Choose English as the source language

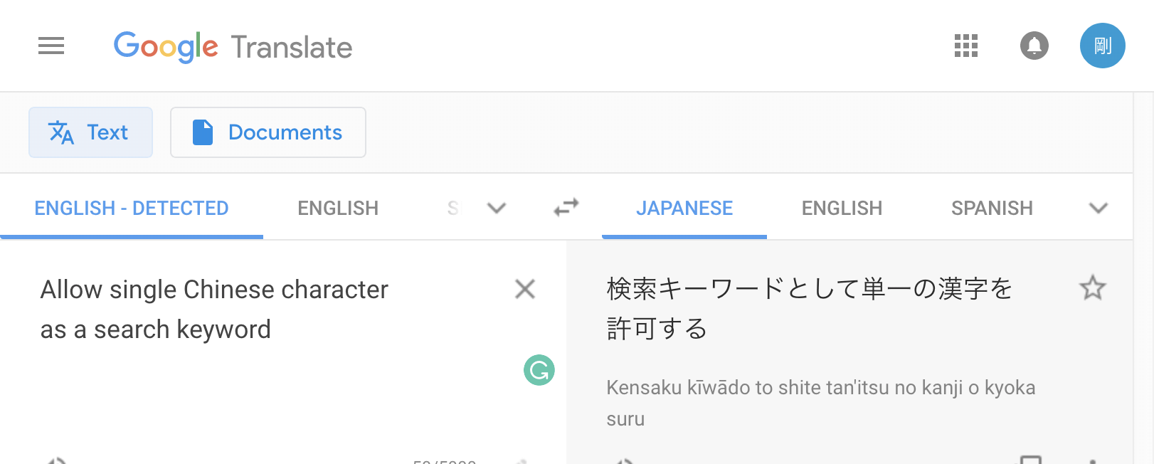(338, 209)
